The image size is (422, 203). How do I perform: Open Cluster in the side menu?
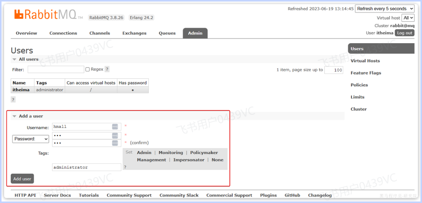[x=359, y=109]
